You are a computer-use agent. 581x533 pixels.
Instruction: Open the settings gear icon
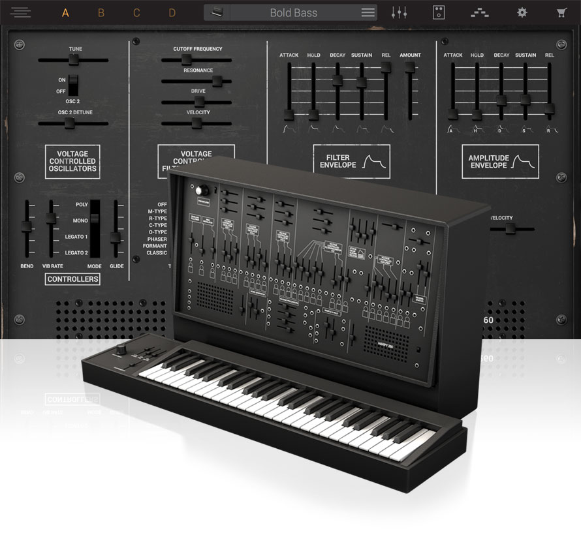[522, 12]
